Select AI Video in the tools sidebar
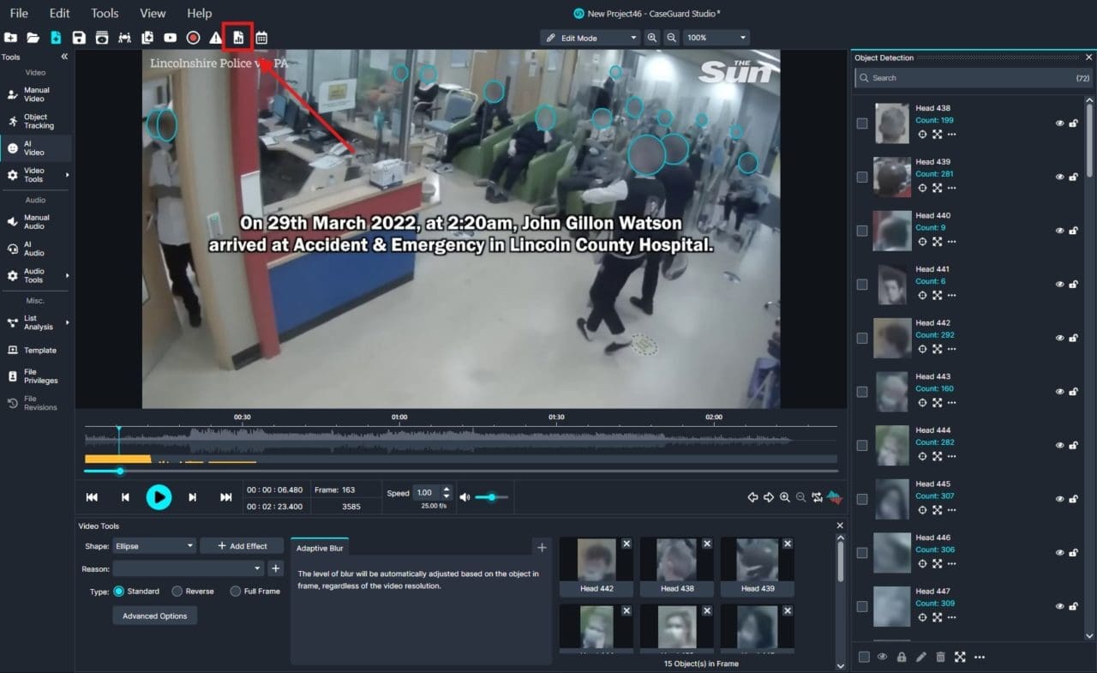Screen dimensions: 1097x673 point(34,148)
